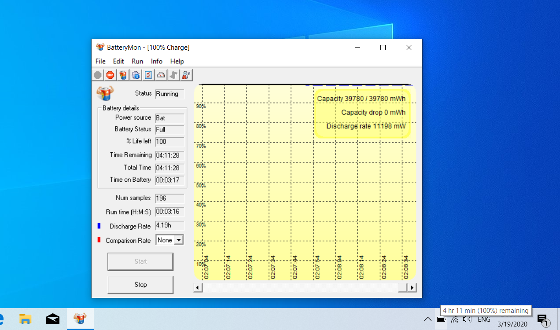Image resolution: width=560 pixels, height=330 pixels.
Task: Click the 90% graph axis label
Action: pos(201,106)
